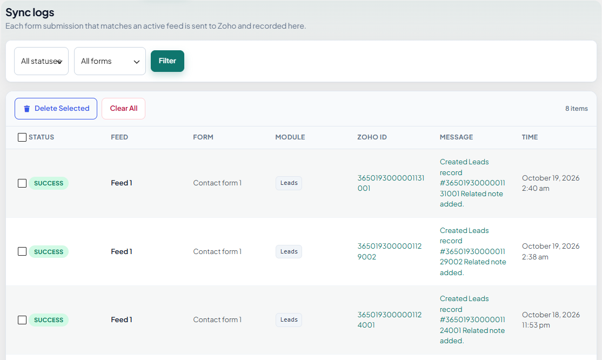Click the trash icon in Delete Selected

(27, 109)
